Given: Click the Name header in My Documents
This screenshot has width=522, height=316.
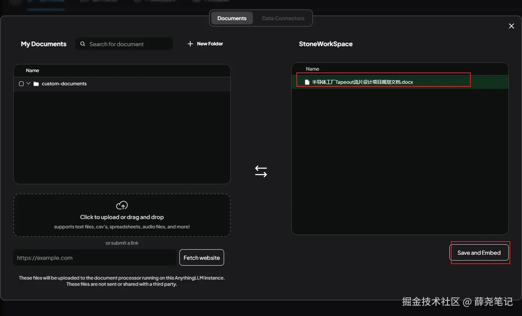Looking at the screenshot, I should pyautogui.click(x=33, y=71).
